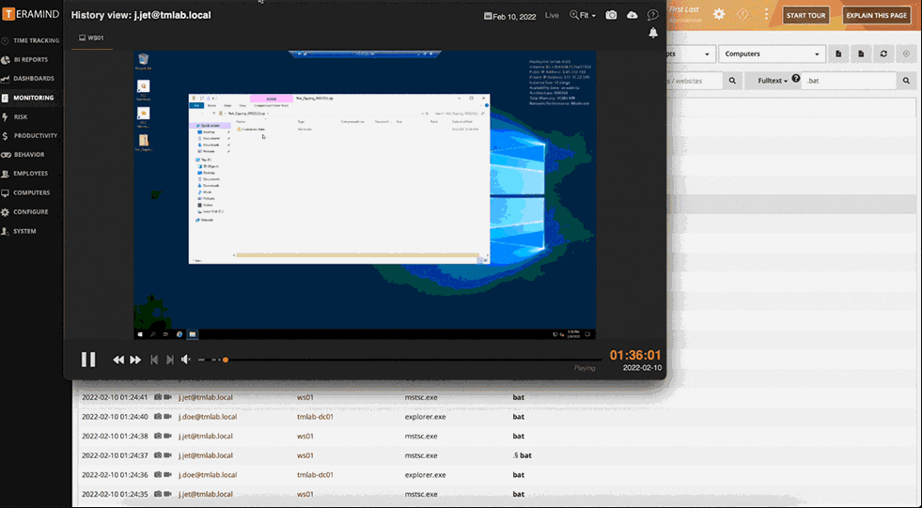922x508 pixels.
Task: Mute the player volume speaker icon
Action: click(x=186, y=360)
